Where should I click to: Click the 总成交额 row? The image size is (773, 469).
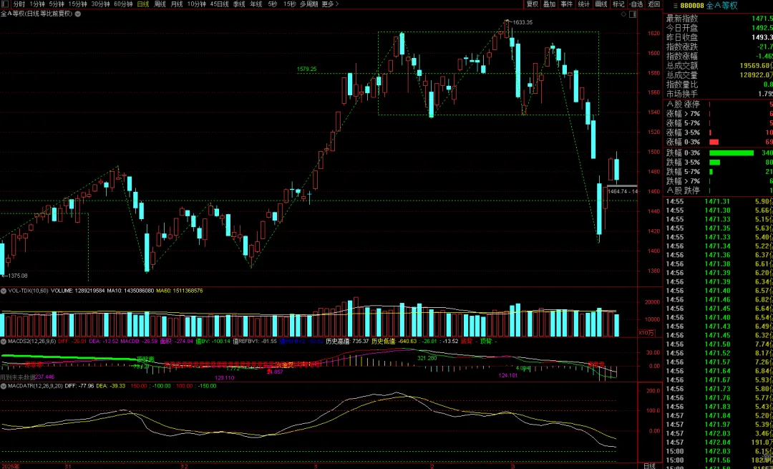[x=719, y=66]
